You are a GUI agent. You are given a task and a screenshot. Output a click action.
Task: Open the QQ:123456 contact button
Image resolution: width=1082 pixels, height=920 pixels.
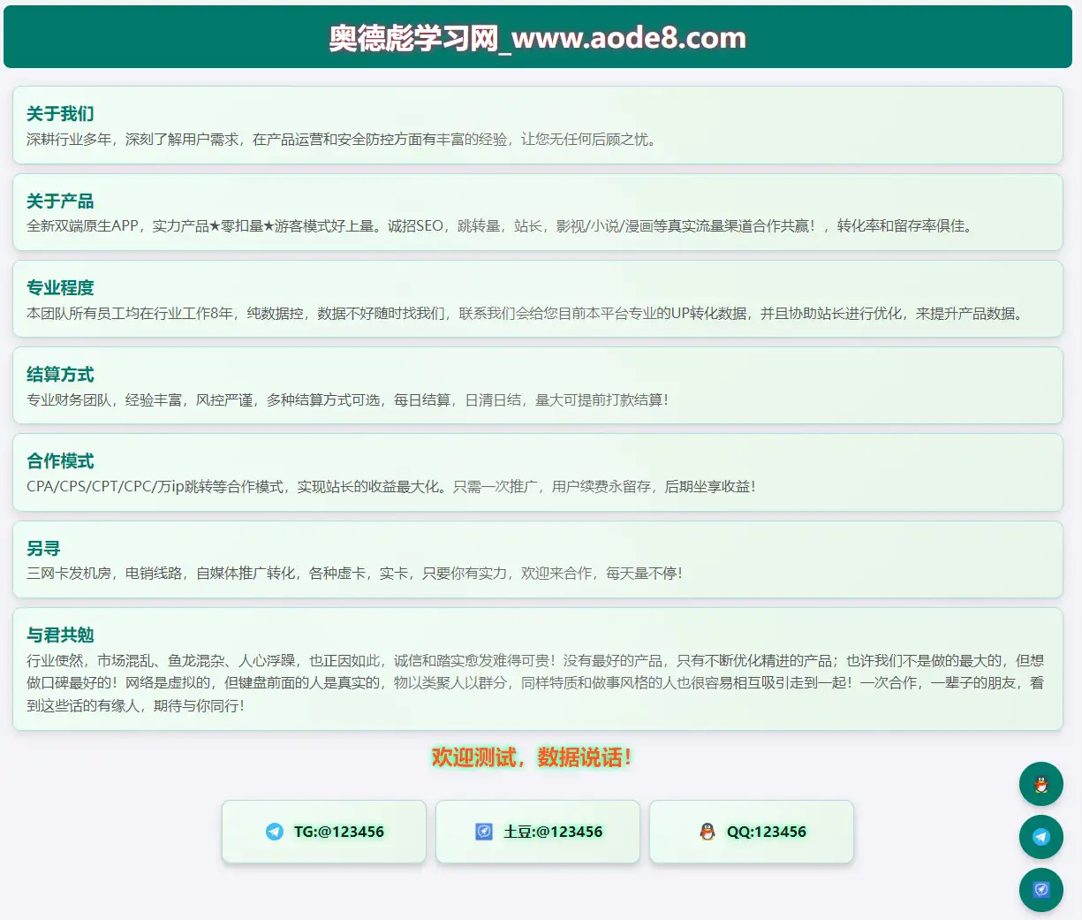(x=752, y=832)
